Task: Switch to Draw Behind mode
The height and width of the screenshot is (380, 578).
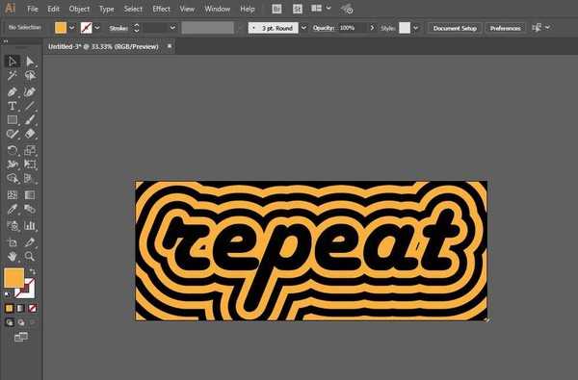Action: pyautogui.click(x=21, y=322)
